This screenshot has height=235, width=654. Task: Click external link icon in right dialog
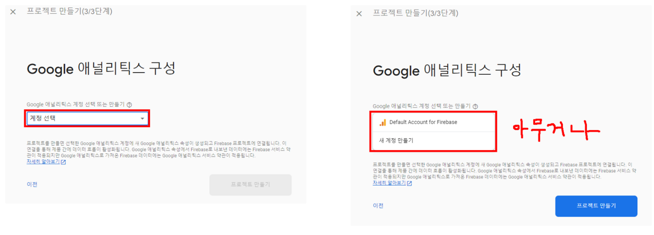(409, 183)
